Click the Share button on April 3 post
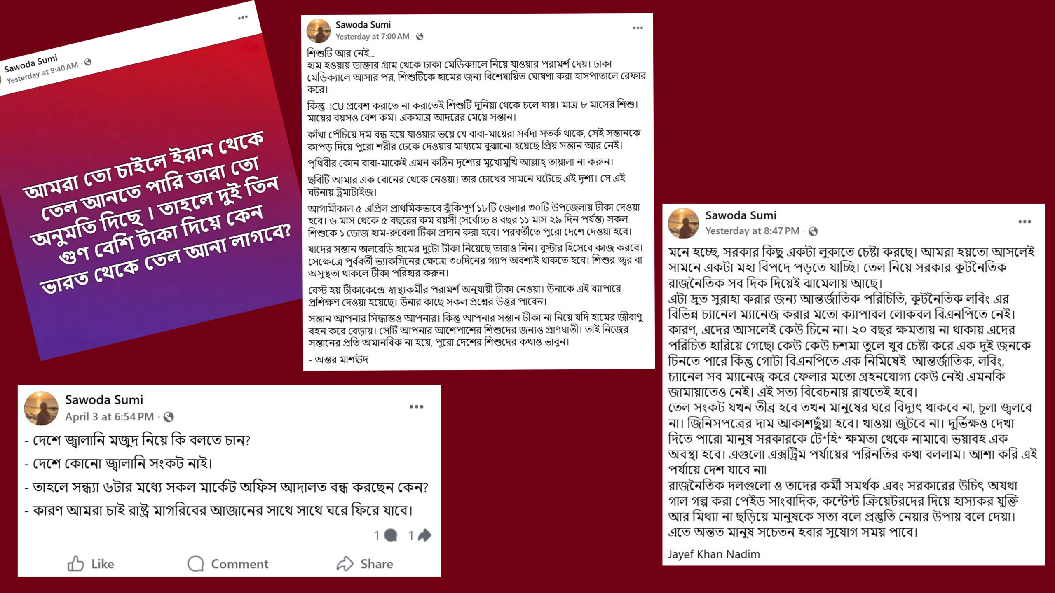This screenshot has width=1055, height=593. 365,564
